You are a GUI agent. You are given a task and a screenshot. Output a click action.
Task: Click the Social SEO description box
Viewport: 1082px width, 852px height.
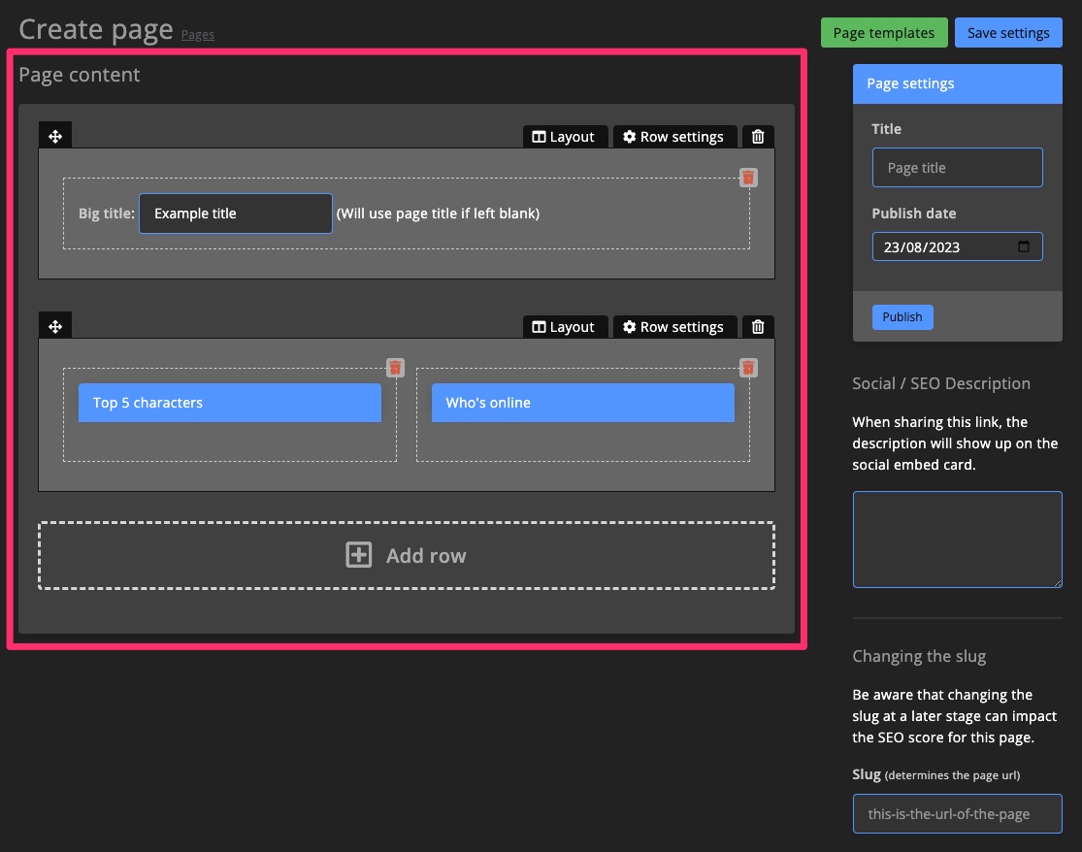(x=957, y=539)
